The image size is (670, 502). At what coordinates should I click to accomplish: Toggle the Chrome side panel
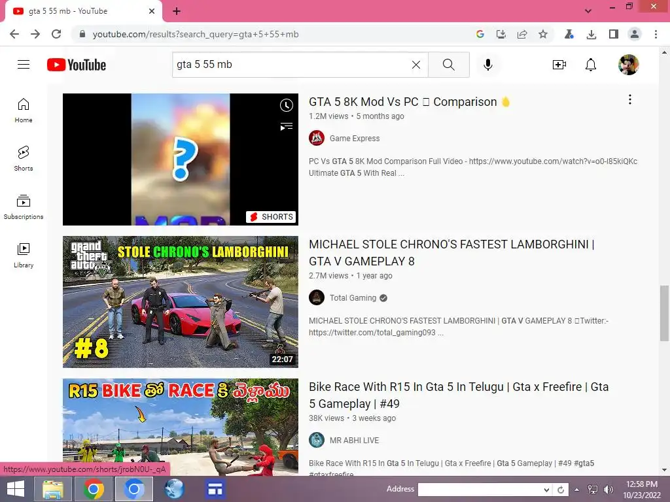pos(614,34)
